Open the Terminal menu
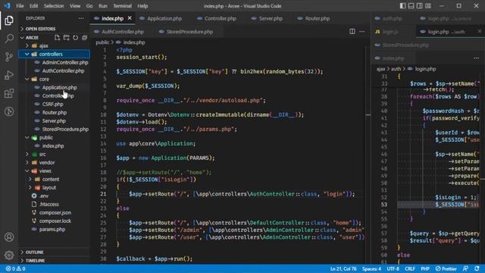The width and height of the screenshot is (485, 273). pos(122,6)
